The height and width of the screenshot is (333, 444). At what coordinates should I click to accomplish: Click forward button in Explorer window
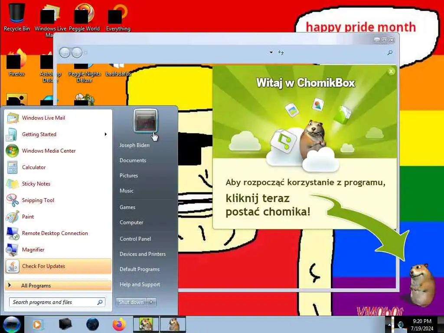tap(77, 52)
